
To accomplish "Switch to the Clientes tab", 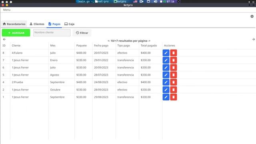I will pyautogui.click(x=37, y=24).
